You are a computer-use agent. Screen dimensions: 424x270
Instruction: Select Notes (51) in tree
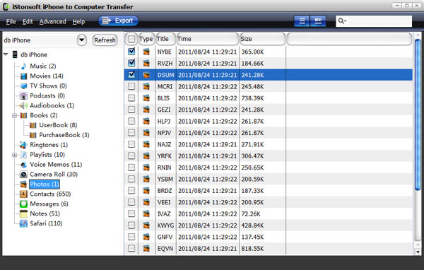pyautogui.click(x=45, y=213)
